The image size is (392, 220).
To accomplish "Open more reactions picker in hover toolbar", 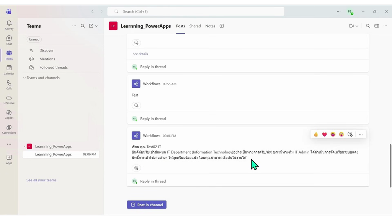I will click(x=350, y=134).
